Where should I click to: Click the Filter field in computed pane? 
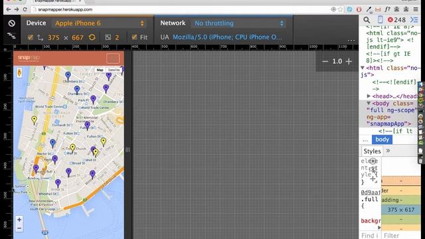[x=402, y=235]
